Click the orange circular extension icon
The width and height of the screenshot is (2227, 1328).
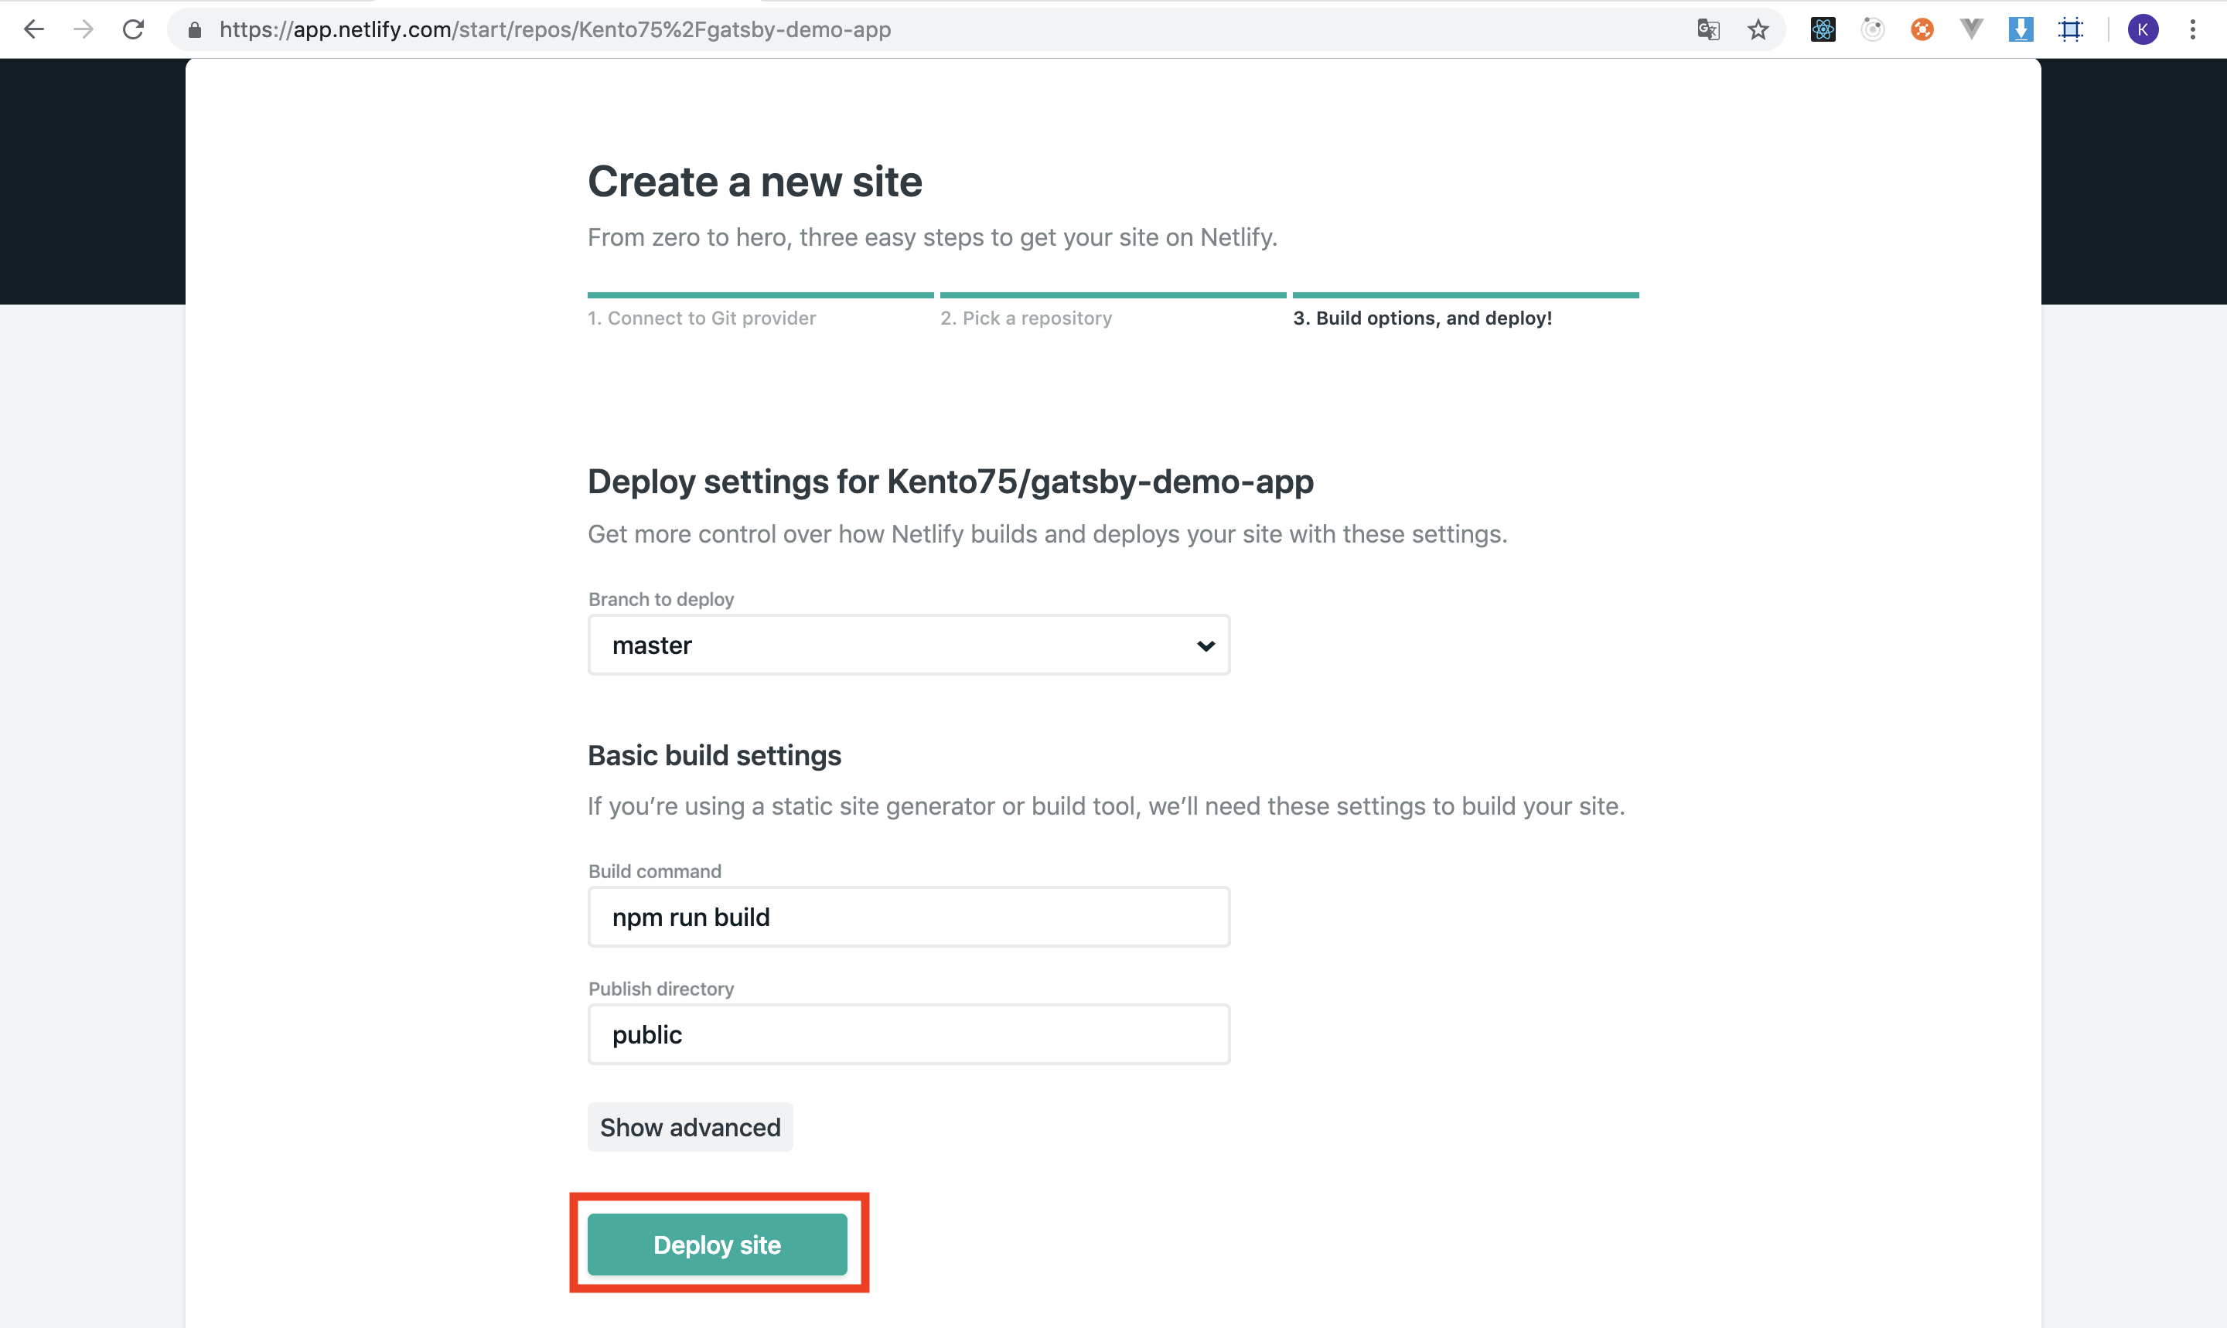tap(1922, 29)
